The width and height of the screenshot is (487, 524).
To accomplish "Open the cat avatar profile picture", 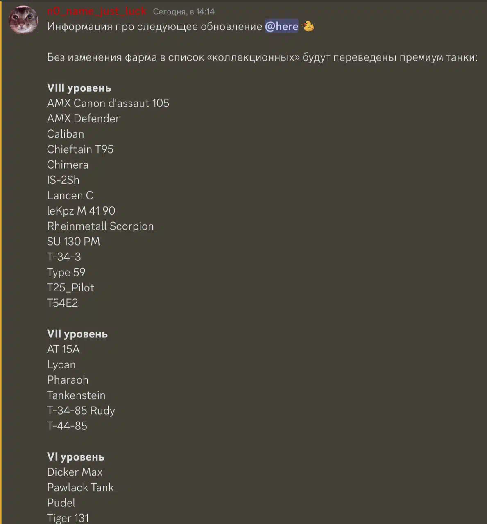I will [23, 20].
